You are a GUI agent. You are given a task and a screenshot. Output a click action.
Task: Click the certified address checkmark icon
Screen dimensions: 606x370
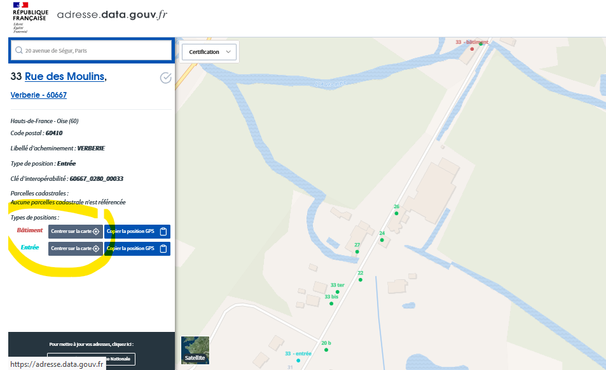[x=165, y=78]
